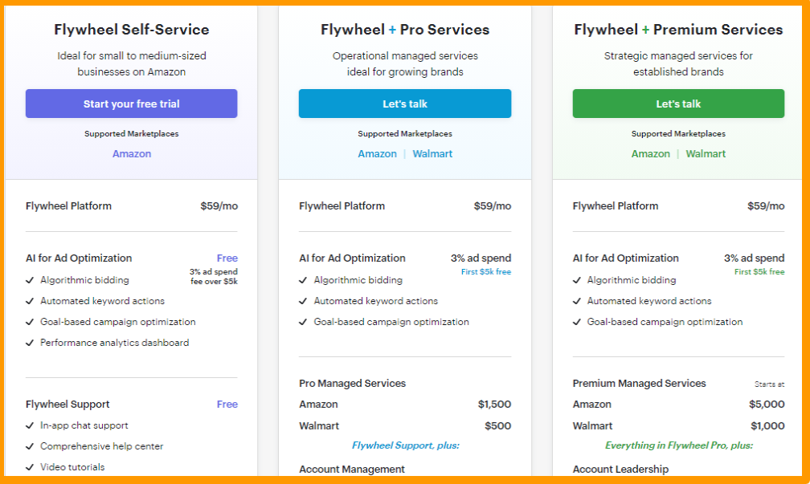
Task: Select the Flywheel + Pro Services plan heading
Action: pos(405,29)
